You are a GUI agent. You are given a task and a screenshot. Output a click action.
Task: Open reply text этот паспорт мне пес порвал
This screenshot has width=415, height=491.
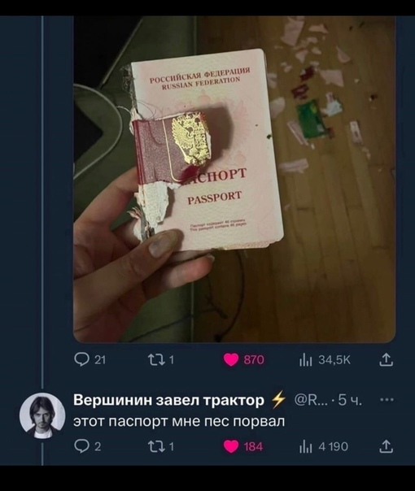[x=179, y=421]
